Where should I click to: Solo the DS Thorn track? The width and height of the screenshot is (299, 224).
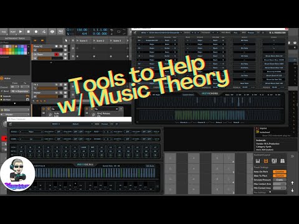click(61, 54)
